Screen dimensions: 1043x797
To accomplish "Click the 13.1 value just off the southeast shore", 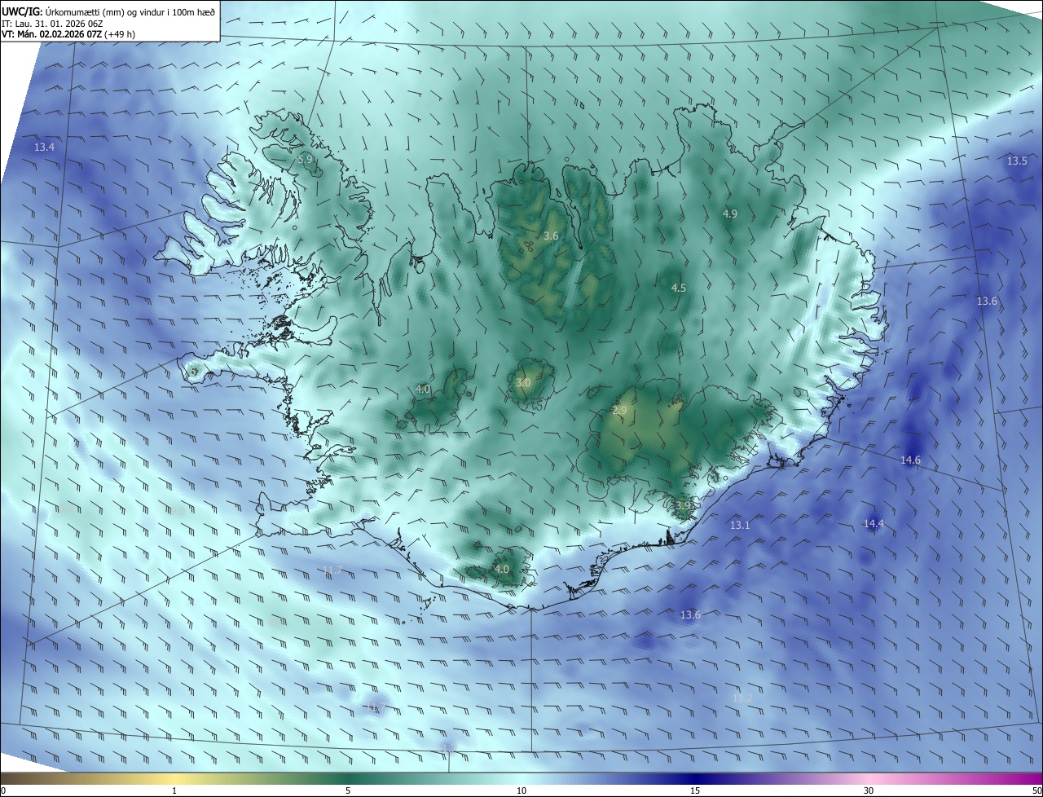I will point(739,525).
